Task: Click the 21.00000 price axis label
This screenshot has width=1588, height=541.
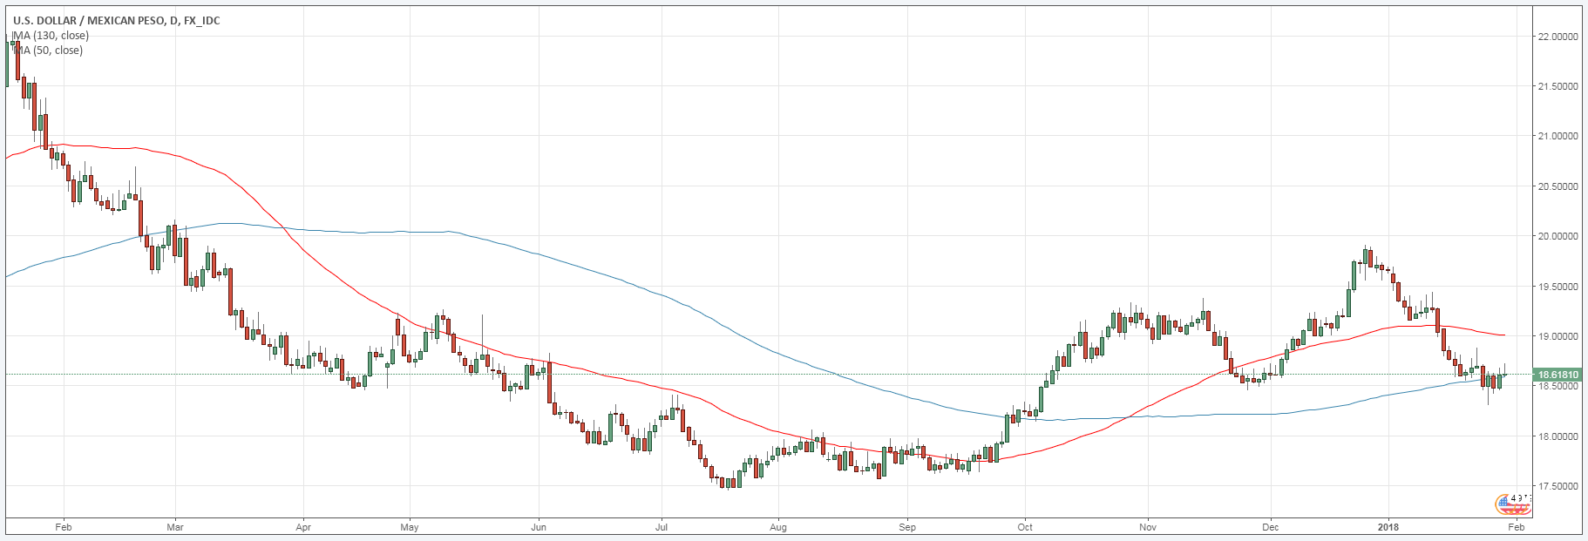Action: click(1558, 137)
